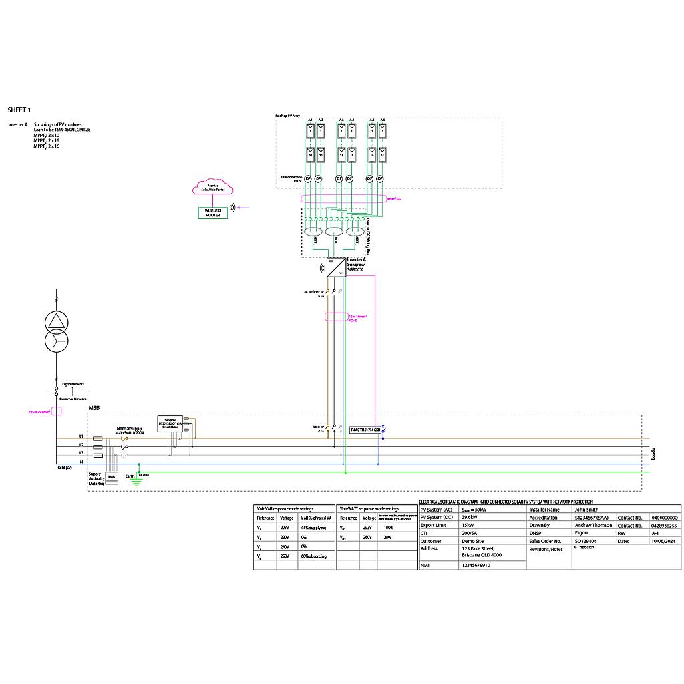Click the MSB label
Screen dimensions: 684x684
pos(94,408)
